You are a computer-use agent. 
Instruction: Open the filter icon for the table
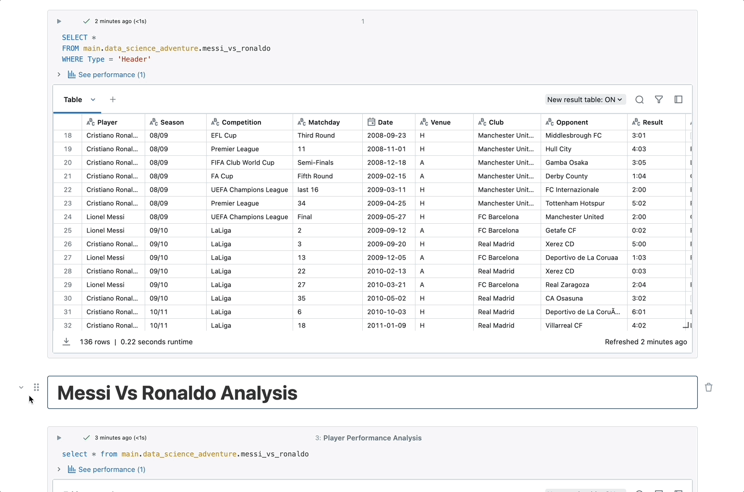tap(659, 99)
